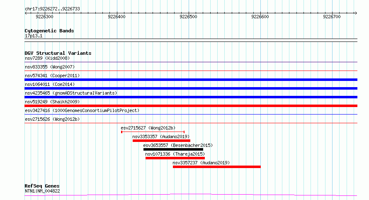Click the RefSeq Genes track title
The width and height of the screenshot is (369, 200).
click(42, 186)
